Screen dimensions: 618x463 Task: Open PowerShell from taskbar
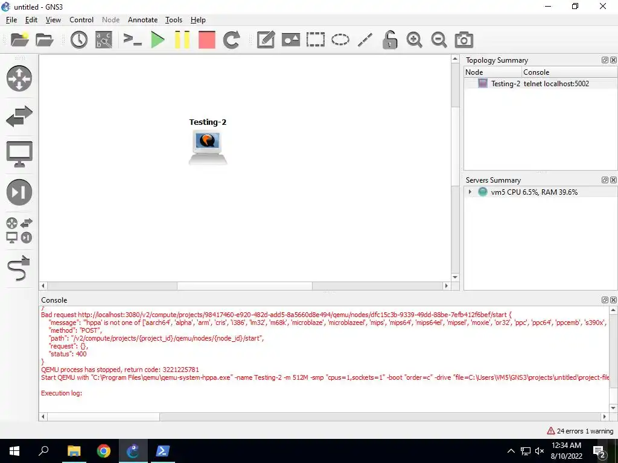coord(163,451)
